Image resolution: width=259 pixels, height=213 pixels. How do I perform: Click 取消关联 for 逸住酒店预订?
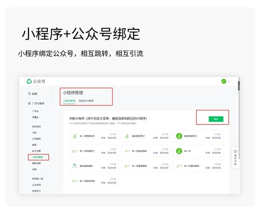pyautogui.click(x=164, y=138)
